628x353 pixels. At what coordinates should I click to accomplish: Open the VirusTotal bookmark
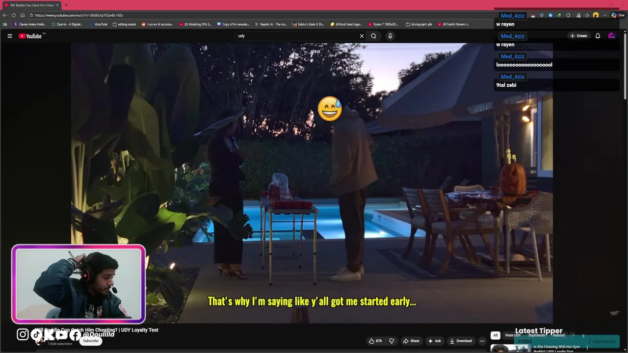coord(98,24)
